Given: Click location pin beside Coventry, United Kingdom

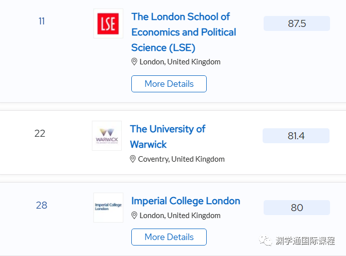Looking at the screenshot, I should [x=133, y=159].
